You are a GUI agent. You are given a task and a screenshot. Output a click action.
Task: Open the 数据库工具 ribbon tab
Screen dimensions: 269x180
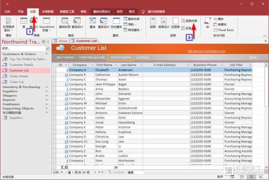(x=67, y=12)
